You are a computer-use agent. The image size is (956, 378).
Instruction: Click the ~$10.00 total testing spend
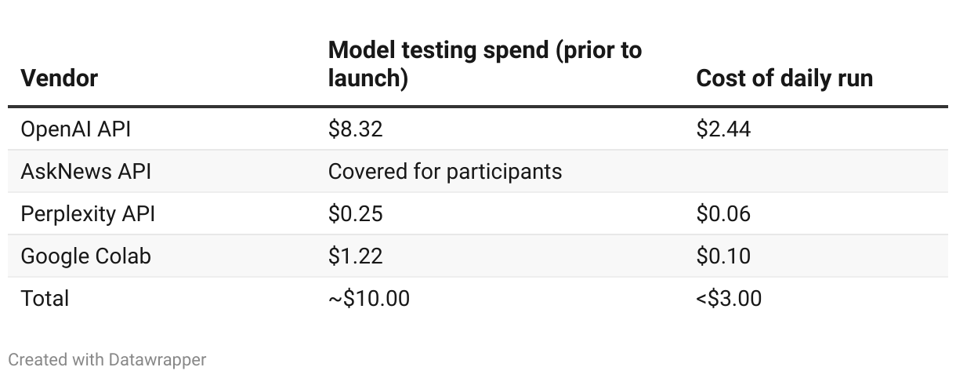click(368, 298)
